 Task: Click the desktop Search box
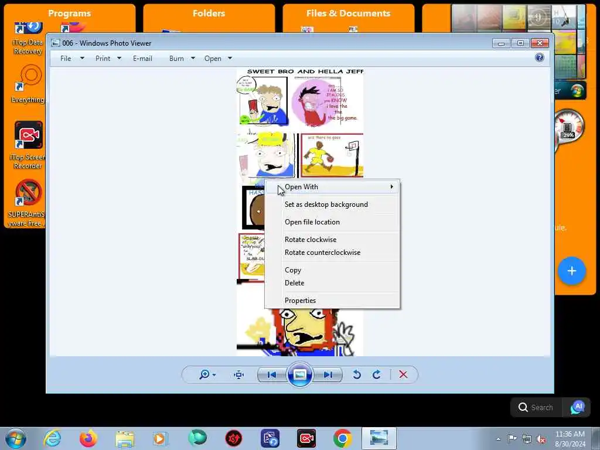pos(536,408)
